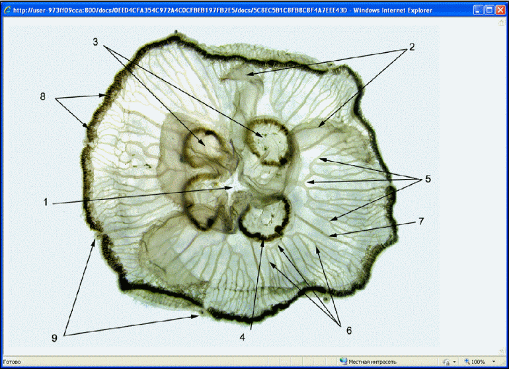Expand the privacy icon dropdown arrow
This screenshot has width=509, height=369.
(x=455, y=362)
